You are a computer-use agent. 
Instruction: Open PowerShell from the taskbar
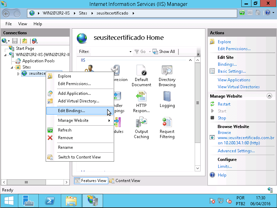point(50,201)
